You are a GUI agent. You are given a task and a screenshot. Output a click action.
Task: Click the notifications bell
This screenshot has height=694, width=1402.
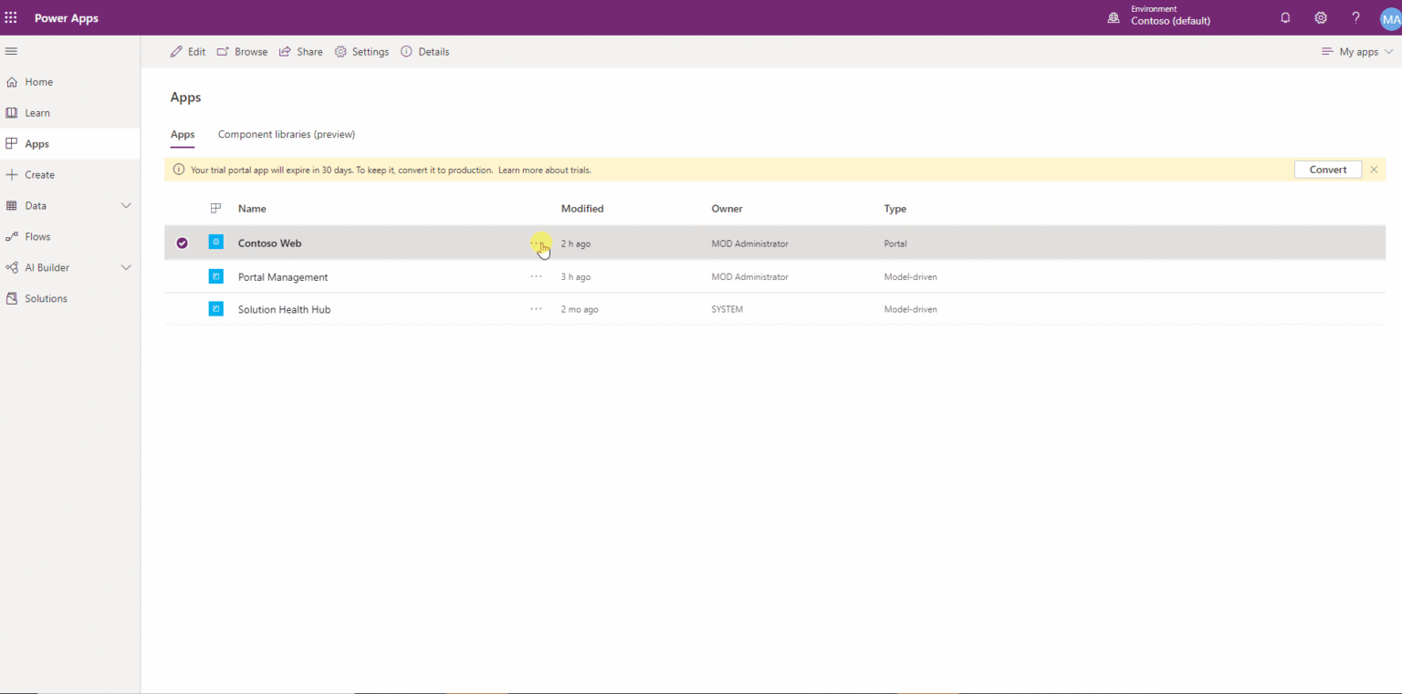(x=1285, y=17)
